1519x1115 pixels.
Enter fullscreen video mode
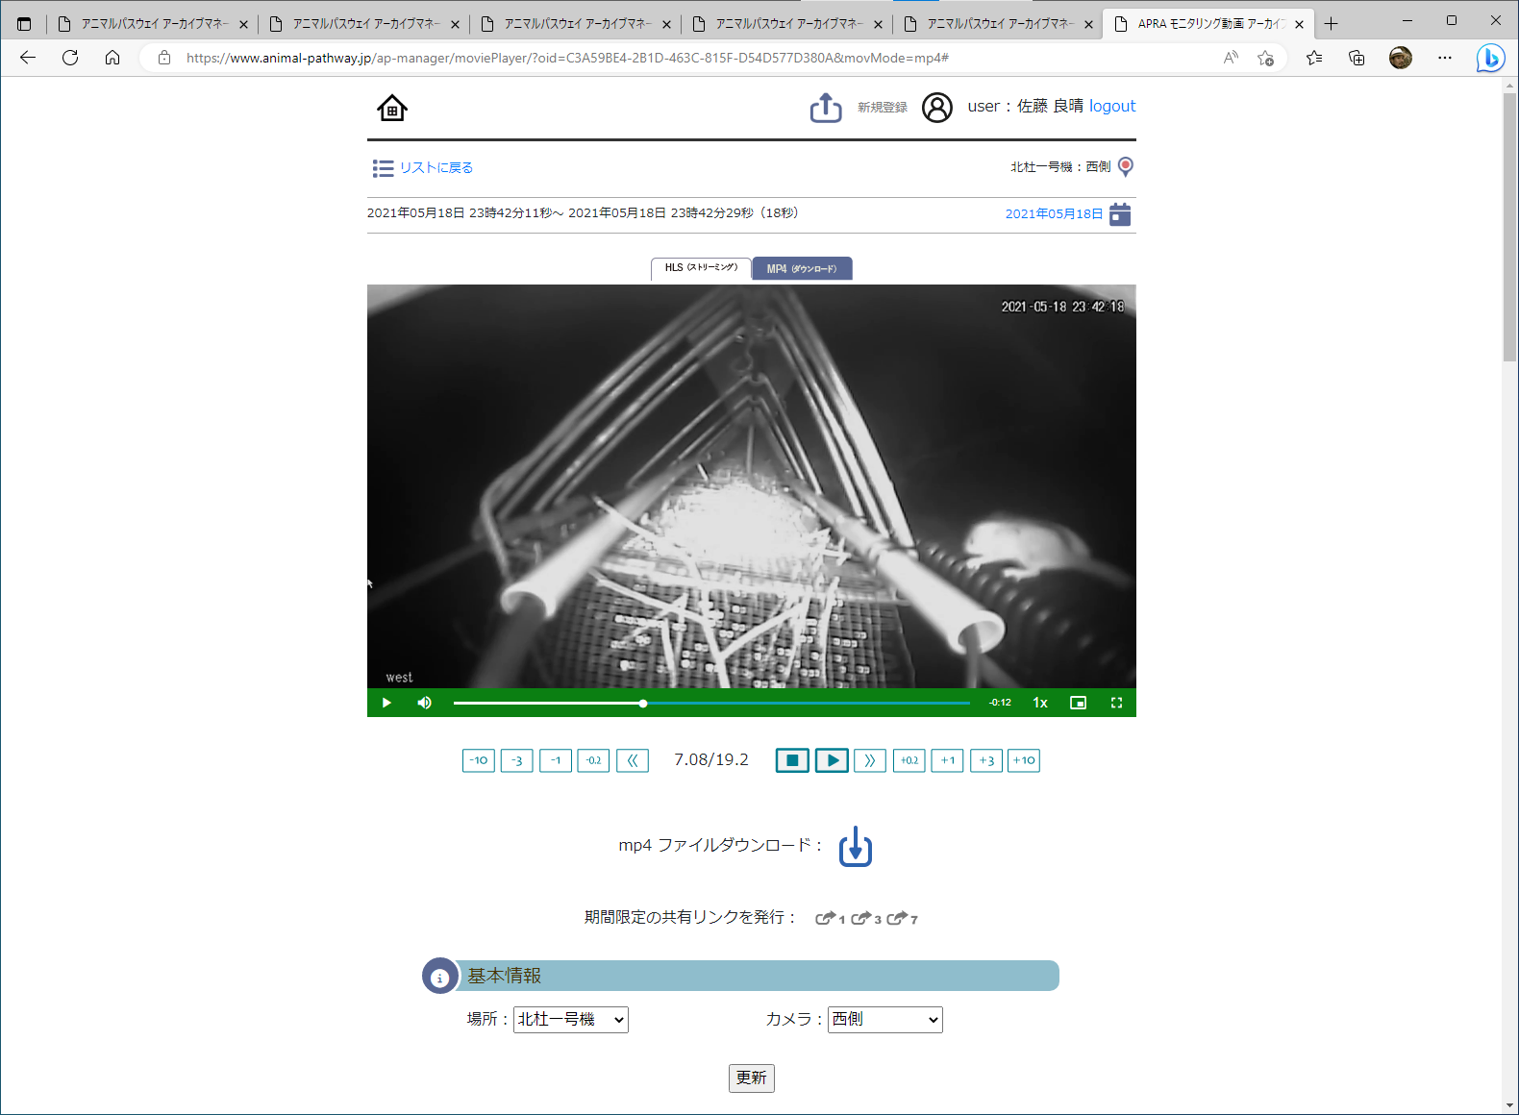pos(1116,703)
